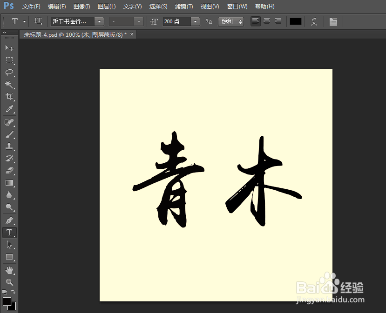Click the text color swatch
Image resolution: width=386 pixels, height=313 pixels.
pyautogui.click(x=295, y=21)
